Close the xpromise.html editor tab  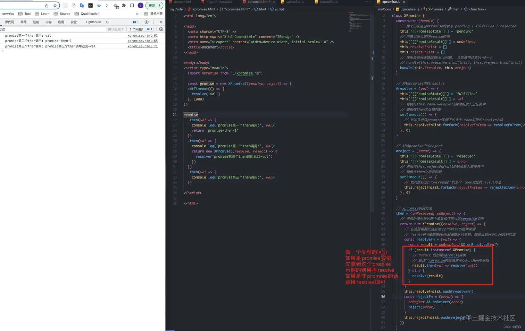pos(274,2)
